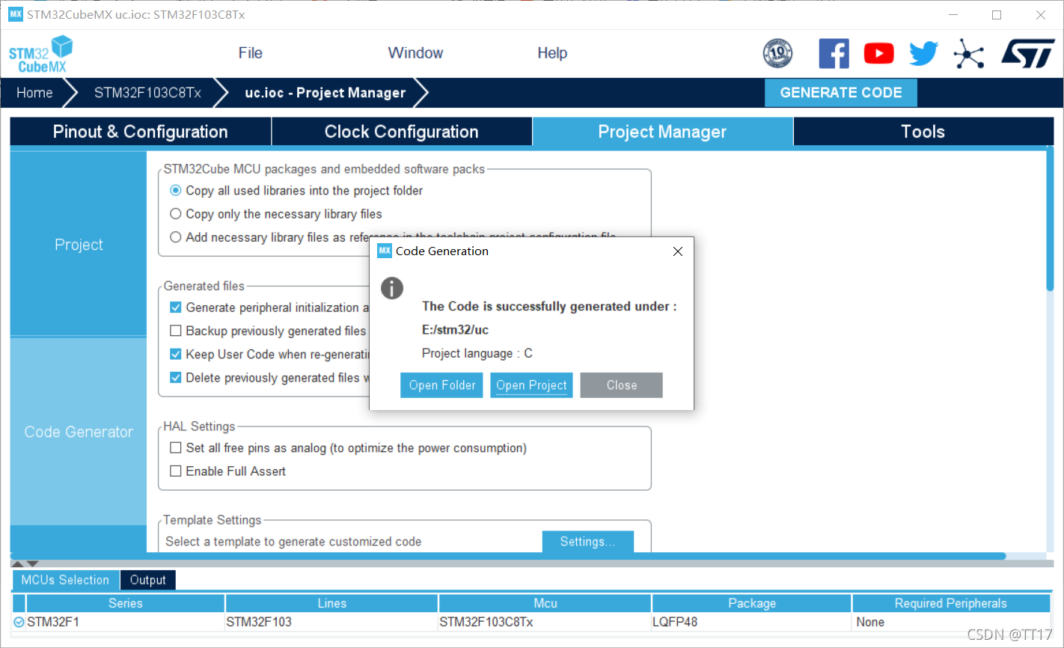1064x648 pixels.
Task: Enable Set all free pins as analog
Action: [175, 448]
